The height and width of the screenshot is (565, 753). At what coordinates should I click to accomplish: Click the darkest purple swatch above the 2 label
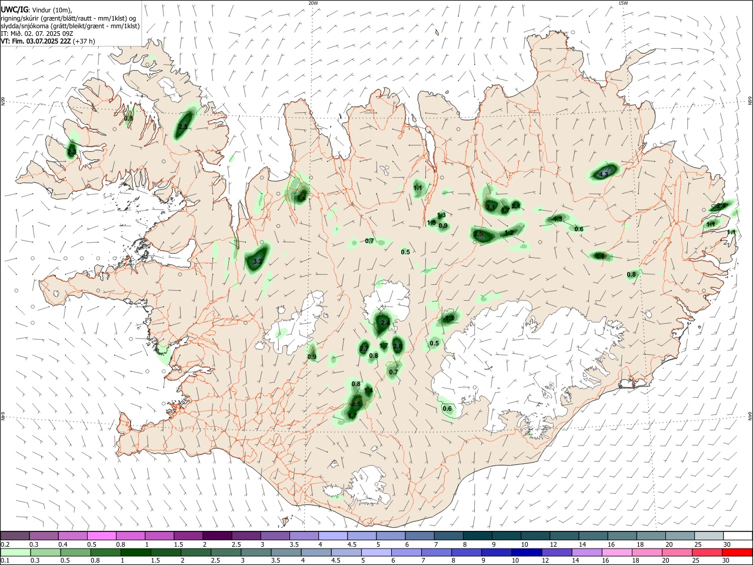(216, 536)
